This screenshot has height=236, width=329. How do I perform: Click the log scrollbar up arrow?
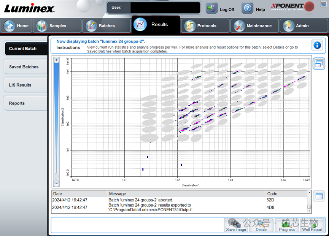(x=309, y=192)
